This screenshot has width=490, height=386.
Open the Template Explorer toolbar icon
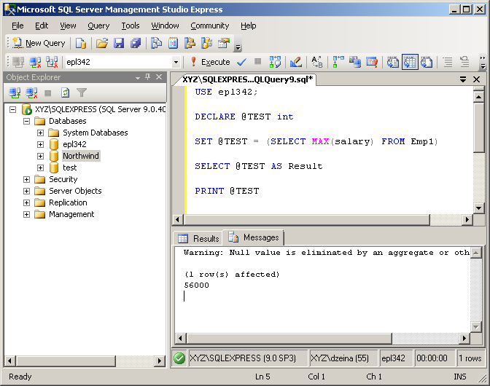(x=207, y=43)
